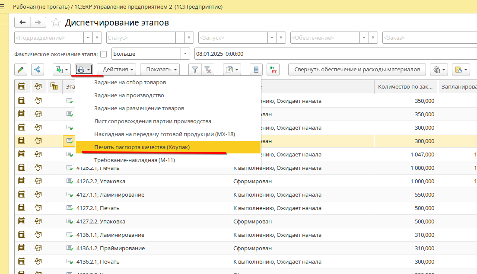Choose Требование-накладная (М-11) from print menu
This screenshot has height=274, width=477.
[134, 160]
